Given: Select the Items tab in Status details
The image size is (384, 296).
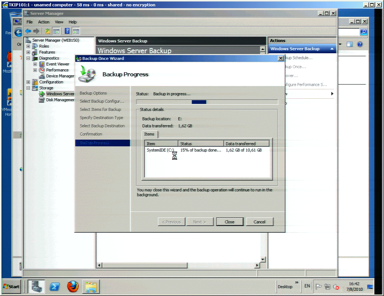Looking at the screenshot, I should pyautogui.click(x=149, y=134).
